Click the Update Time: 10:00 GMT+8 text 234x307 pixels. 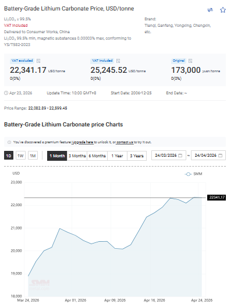[72, 93]
